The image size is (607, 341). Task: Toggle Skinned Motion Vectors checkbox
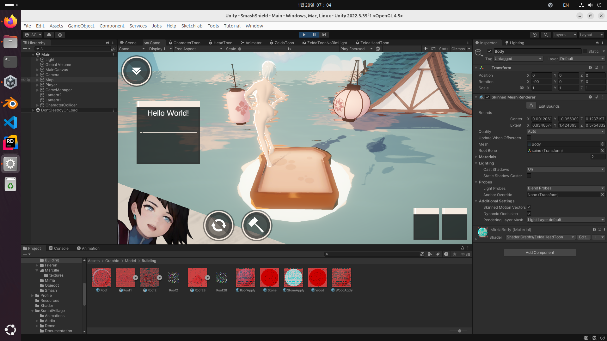(x=529, y=207)
